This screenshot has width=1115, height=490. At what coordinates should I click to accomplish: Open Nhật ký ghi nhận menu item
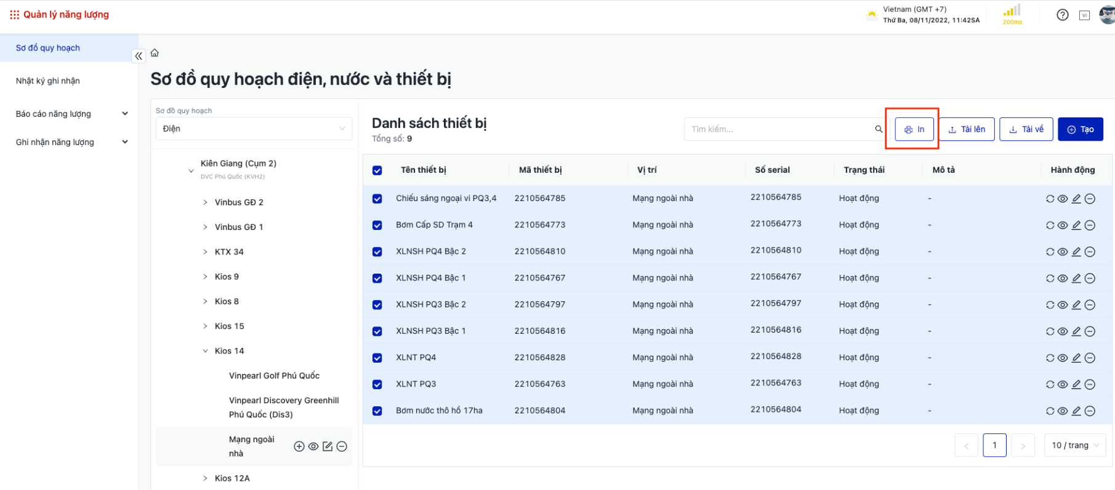click(48, 81)
